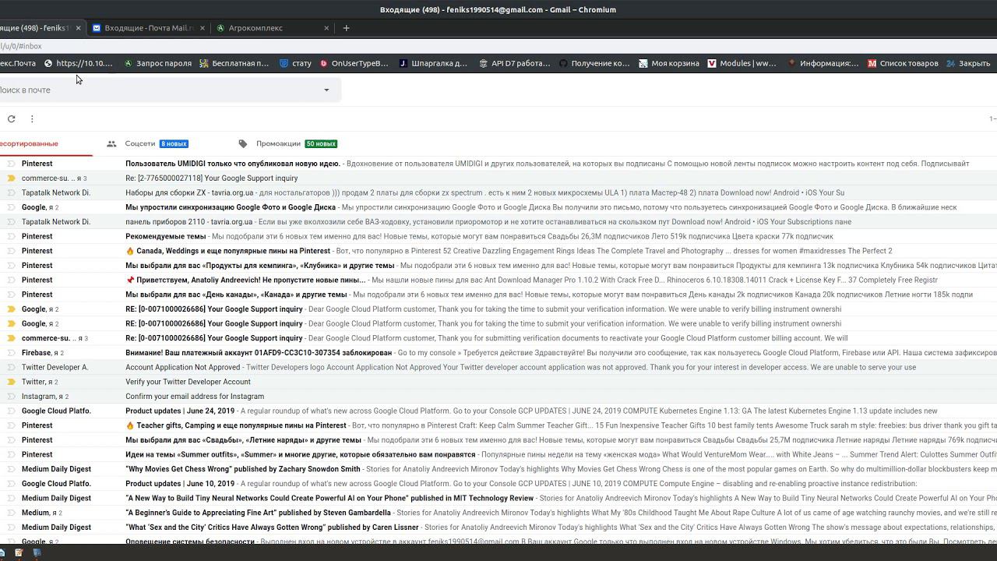Toggle importance marker on Twitter Verify email

pyautogui.click(x=11, y=382)
